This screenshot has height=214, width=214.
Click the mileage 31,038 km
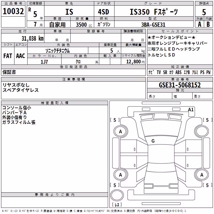[x=32, y=39]
